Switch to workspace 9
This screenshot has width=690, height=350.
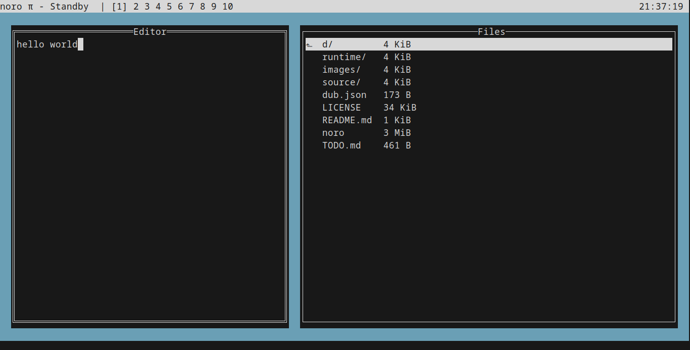[x=214, y=7]
